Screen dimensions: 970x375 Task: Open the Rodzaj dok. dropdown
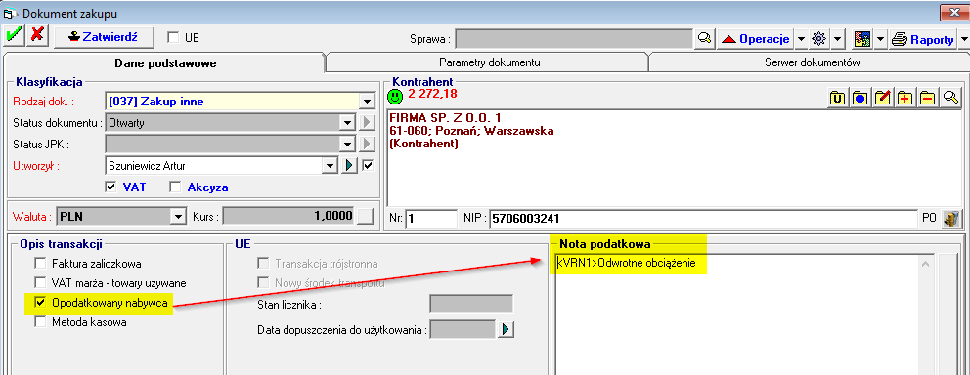(368, 102)
